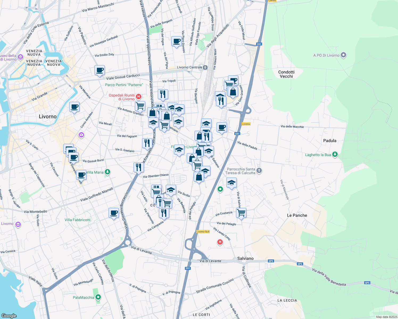Click the Via Inghilterra label
The width and height of the screenshot is (398, 319).
[x=213, y=305]
